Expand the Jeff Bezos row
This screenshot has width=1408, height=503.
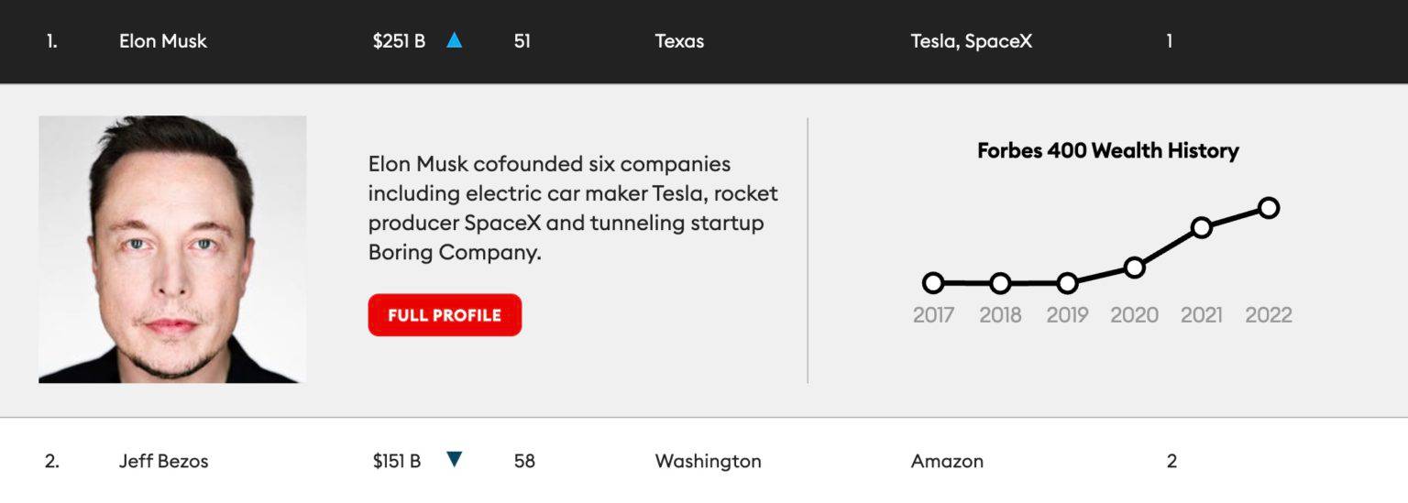[x=163, y=461]
